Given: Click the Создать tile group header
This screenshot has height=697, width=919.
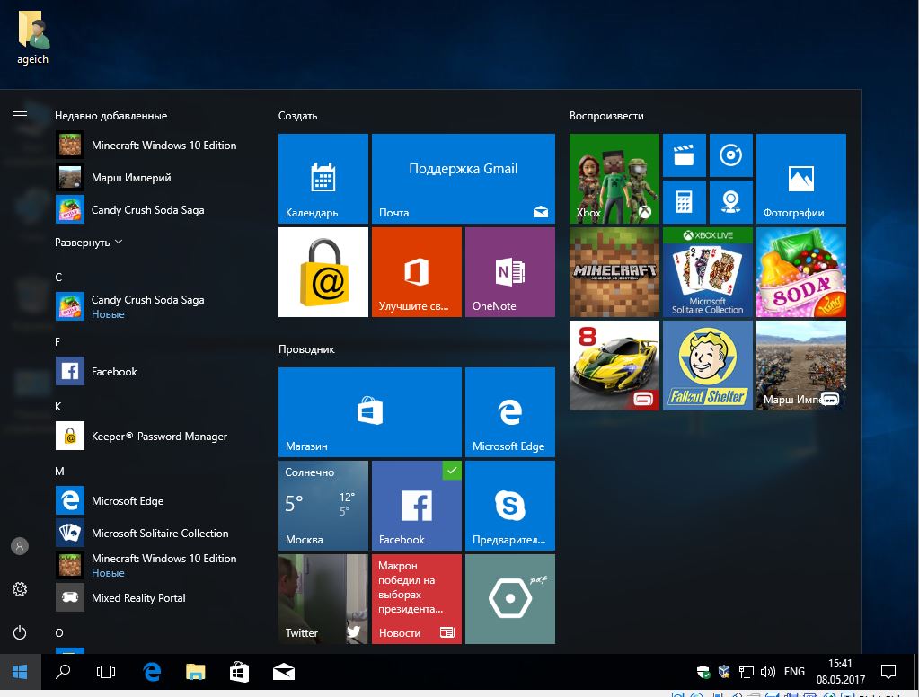Looking at the screenshot, I should pos(297,116).
